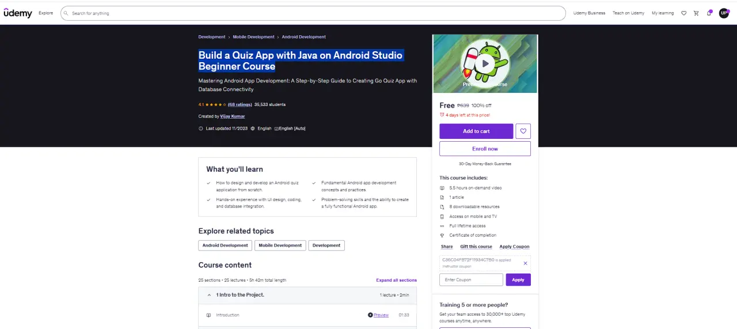Click Gift this course
737x329 pixels.
[x=476, y=247]
